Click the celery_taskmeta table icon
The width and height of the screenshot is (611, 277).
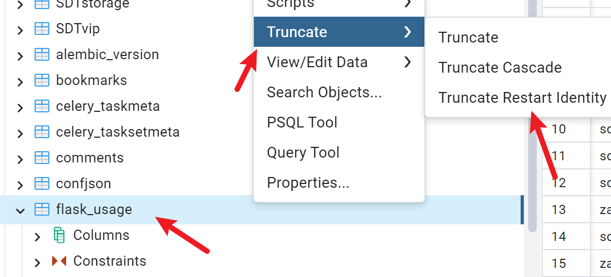[41, 106]
